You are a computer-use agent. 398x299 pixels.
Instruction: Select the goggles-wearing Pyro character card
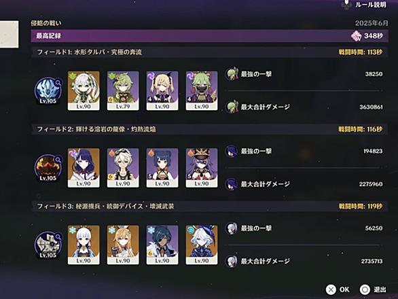pyautogui.click(x=123, y=168)
